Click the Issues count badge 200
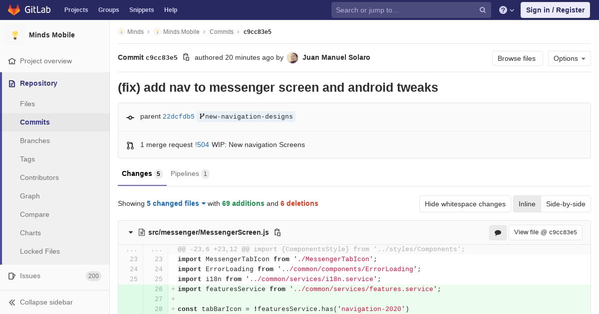The image size is (599, 314). (93, 276)
